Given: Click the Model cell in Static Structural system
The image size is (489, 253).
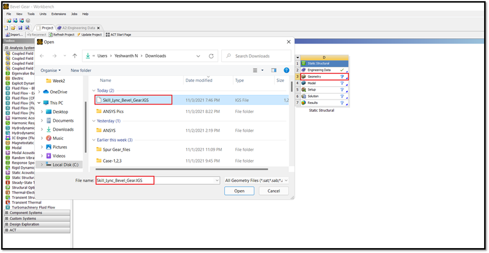Looking at the screenshot, I should pos(325,83).
